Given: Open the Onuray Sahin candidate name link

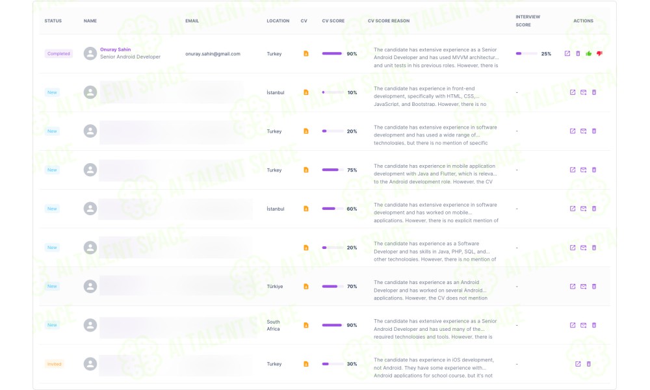Looking at the screenshot, I should pos(115,49).
